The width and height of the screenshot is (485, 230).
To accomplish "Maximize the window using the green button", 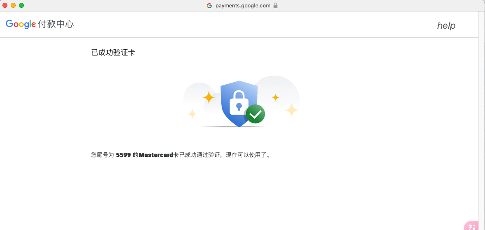I will 21,5.
